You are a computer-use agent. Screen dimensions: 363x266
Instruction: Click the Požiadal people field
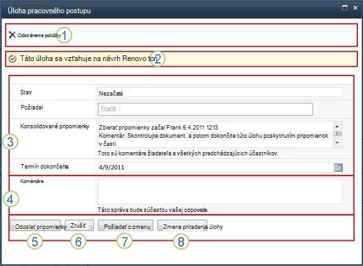(x=205, y=109)
